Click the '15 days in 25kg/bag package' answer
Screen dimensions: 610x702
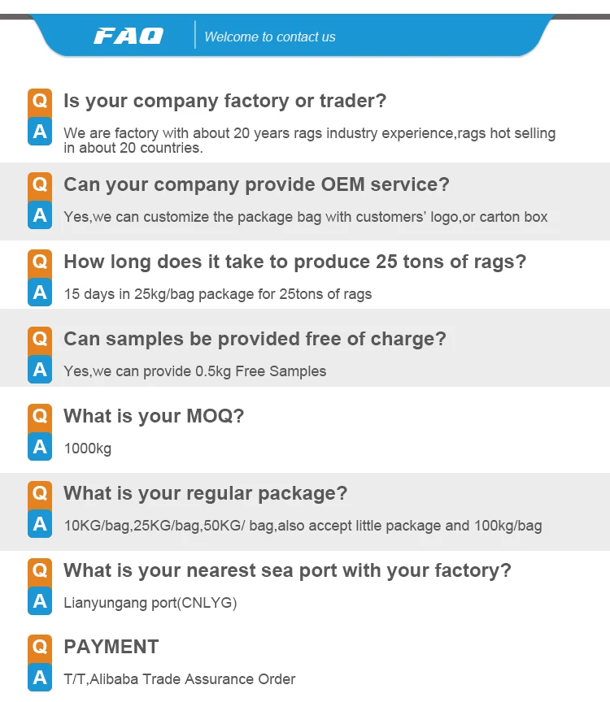(x=218, y=294)
